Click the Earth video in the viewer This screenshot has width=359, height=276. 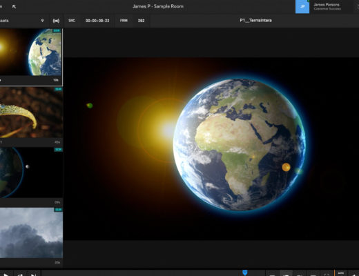pyautogui.click(x=211, y=149)
